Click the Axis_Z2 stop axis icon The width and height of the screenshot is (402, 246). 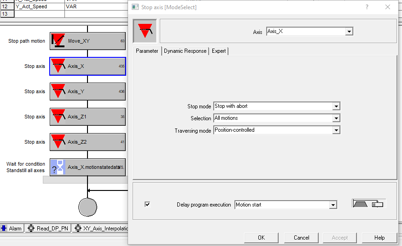pyautogui.click(x=58, y=142)
